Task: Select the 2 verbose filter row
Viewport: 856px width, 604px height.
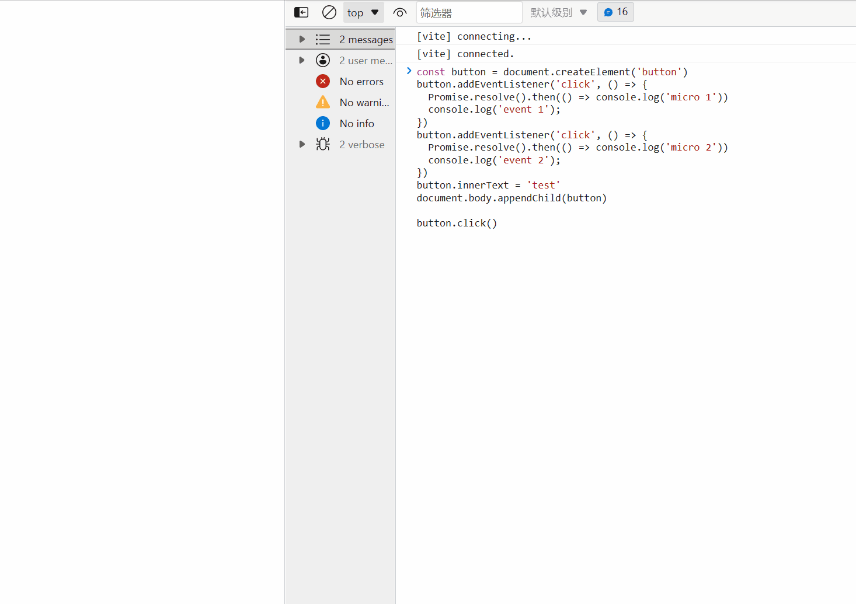Action: (340, 144)
